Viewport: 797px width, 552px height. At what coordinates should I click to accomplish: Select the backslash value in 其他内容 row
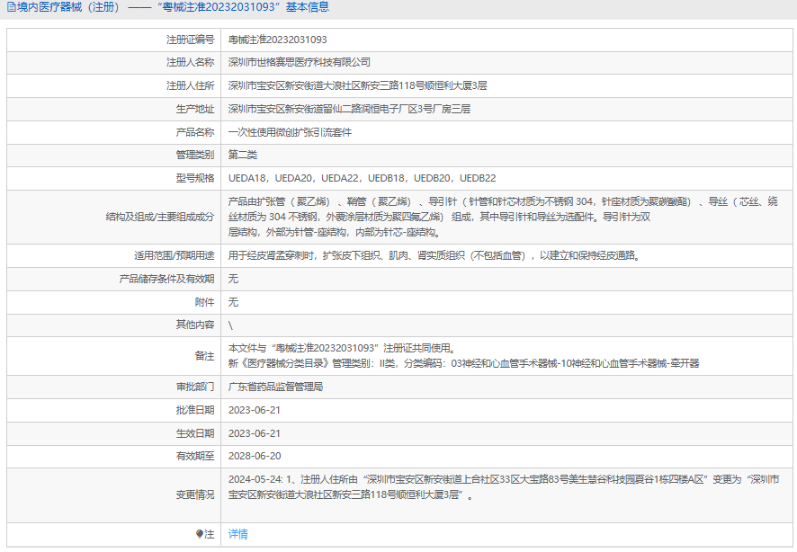(231, 325)
